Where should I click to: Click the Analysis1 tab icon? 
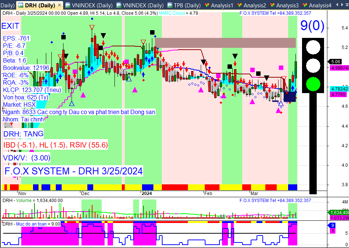point(207,5)
